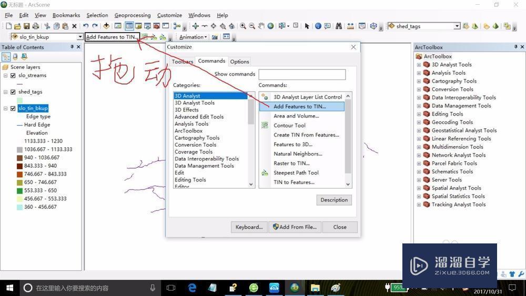Click the Description button
Image resolution: width=526 pixels, height=296 pixels.
334,200
